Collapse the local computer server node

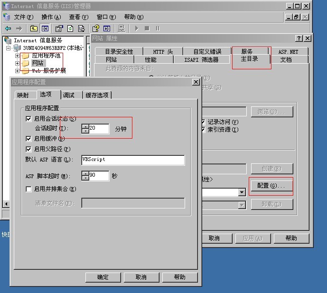point(8,48)
